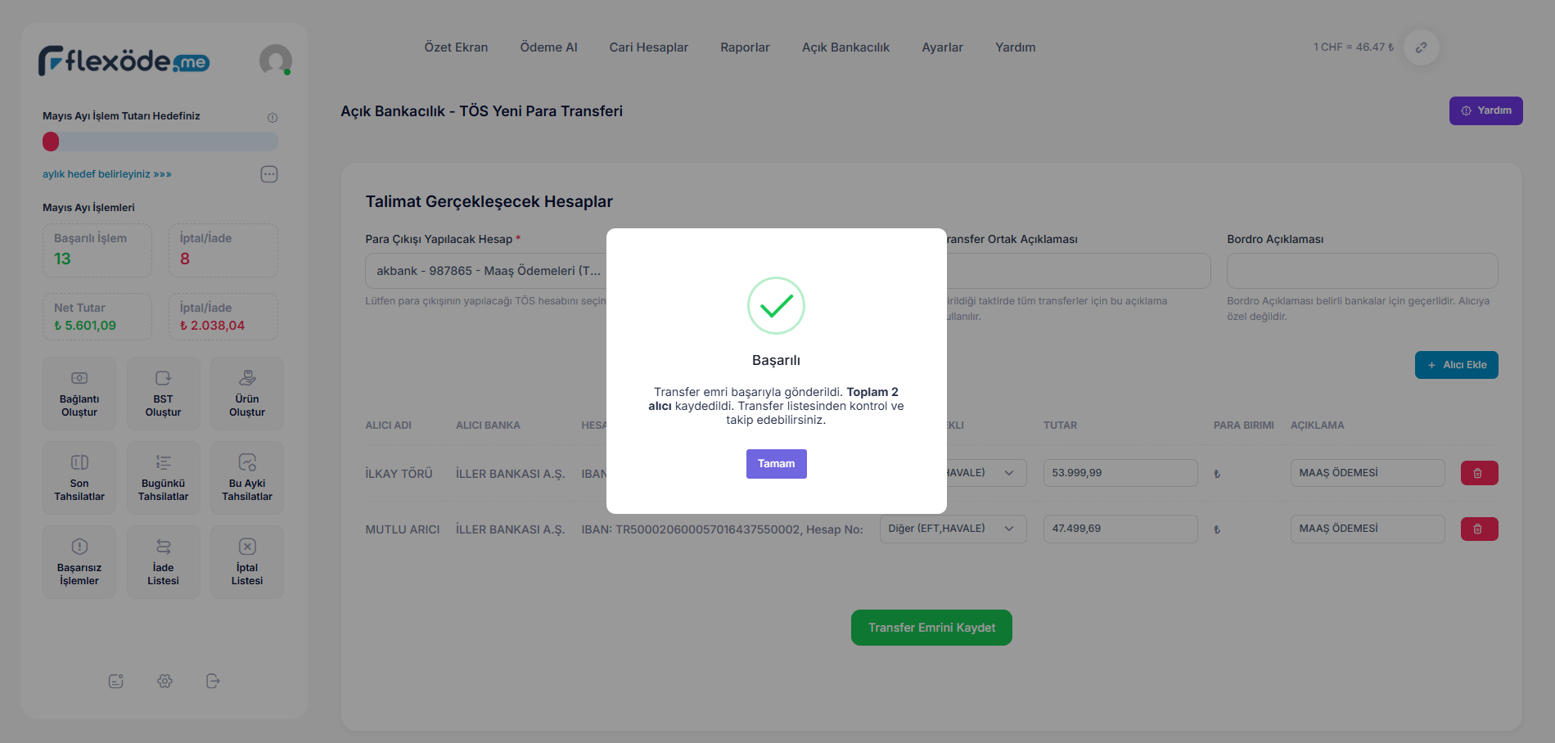Open the Açık Bankacılık menu
Image resolution: width=1555 pixels, height=743 pixels.
tap(845, 47)
